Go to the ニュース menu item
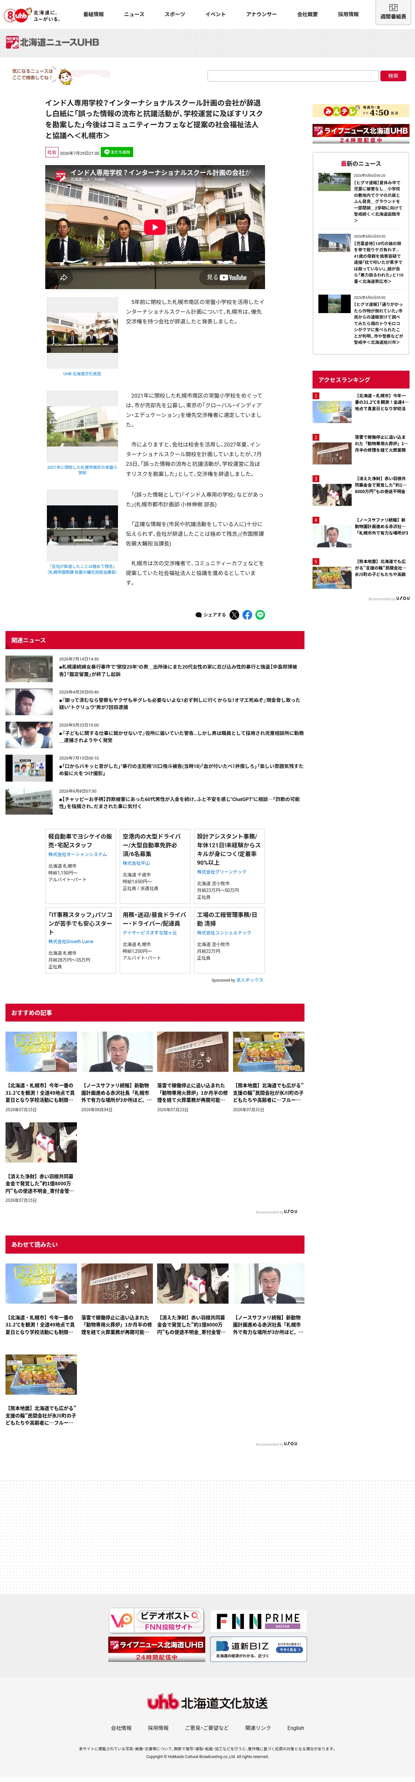This screenshot has width=415, height=1782. tap(134, 14)
